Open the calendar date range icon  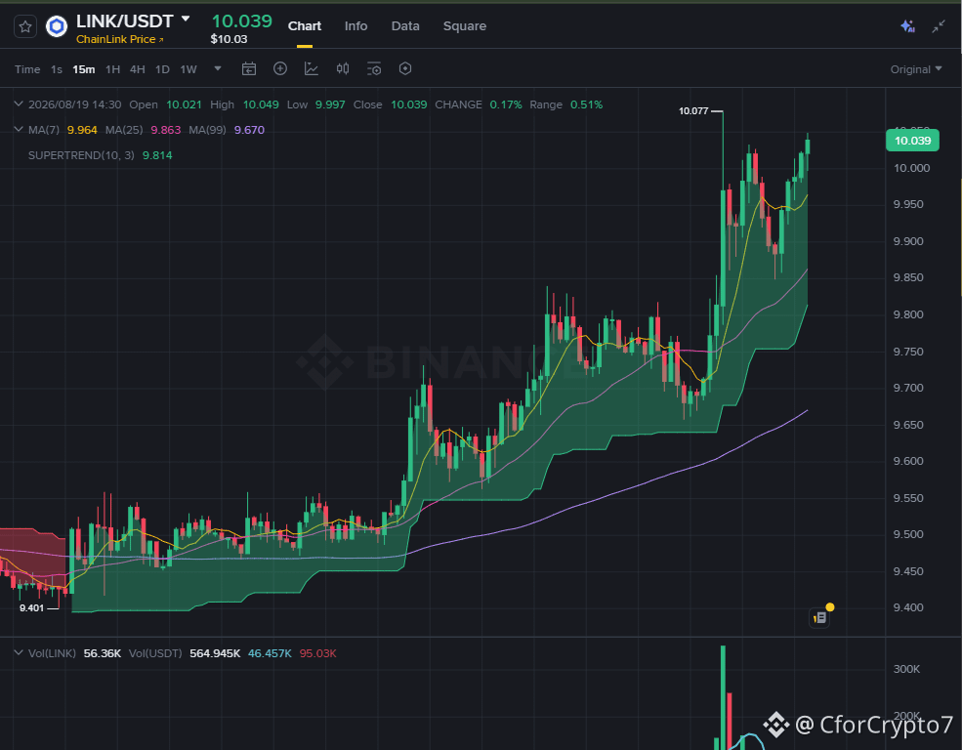[x=248, y=68]
